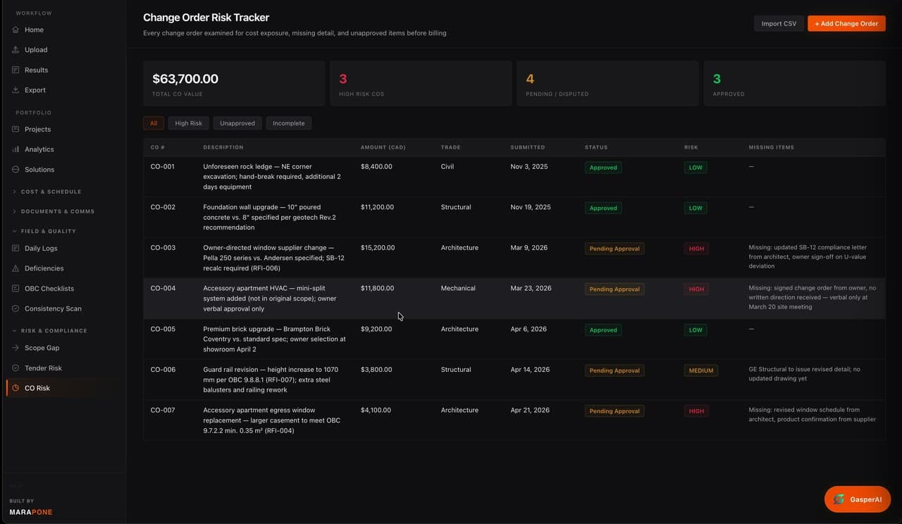Click the Pending / Disputed summary card

point(607,83)
